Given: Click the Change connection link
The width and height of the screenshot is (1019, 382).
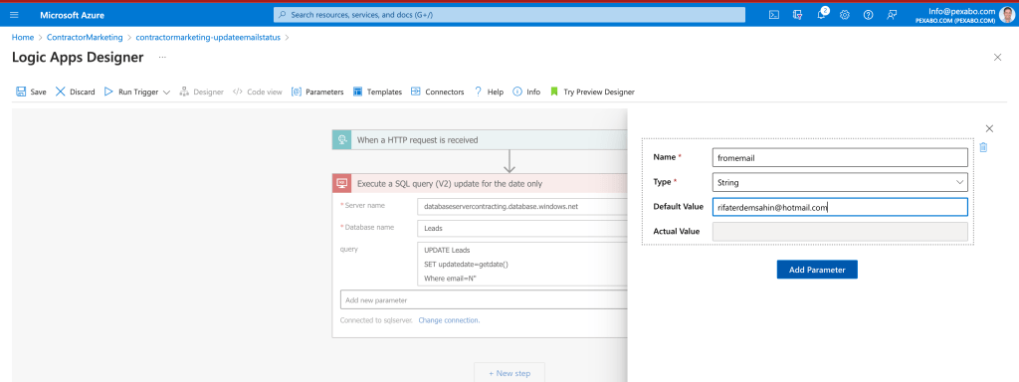Looking at the screenshot, I should pyautogui.click(x=449, y=320).
